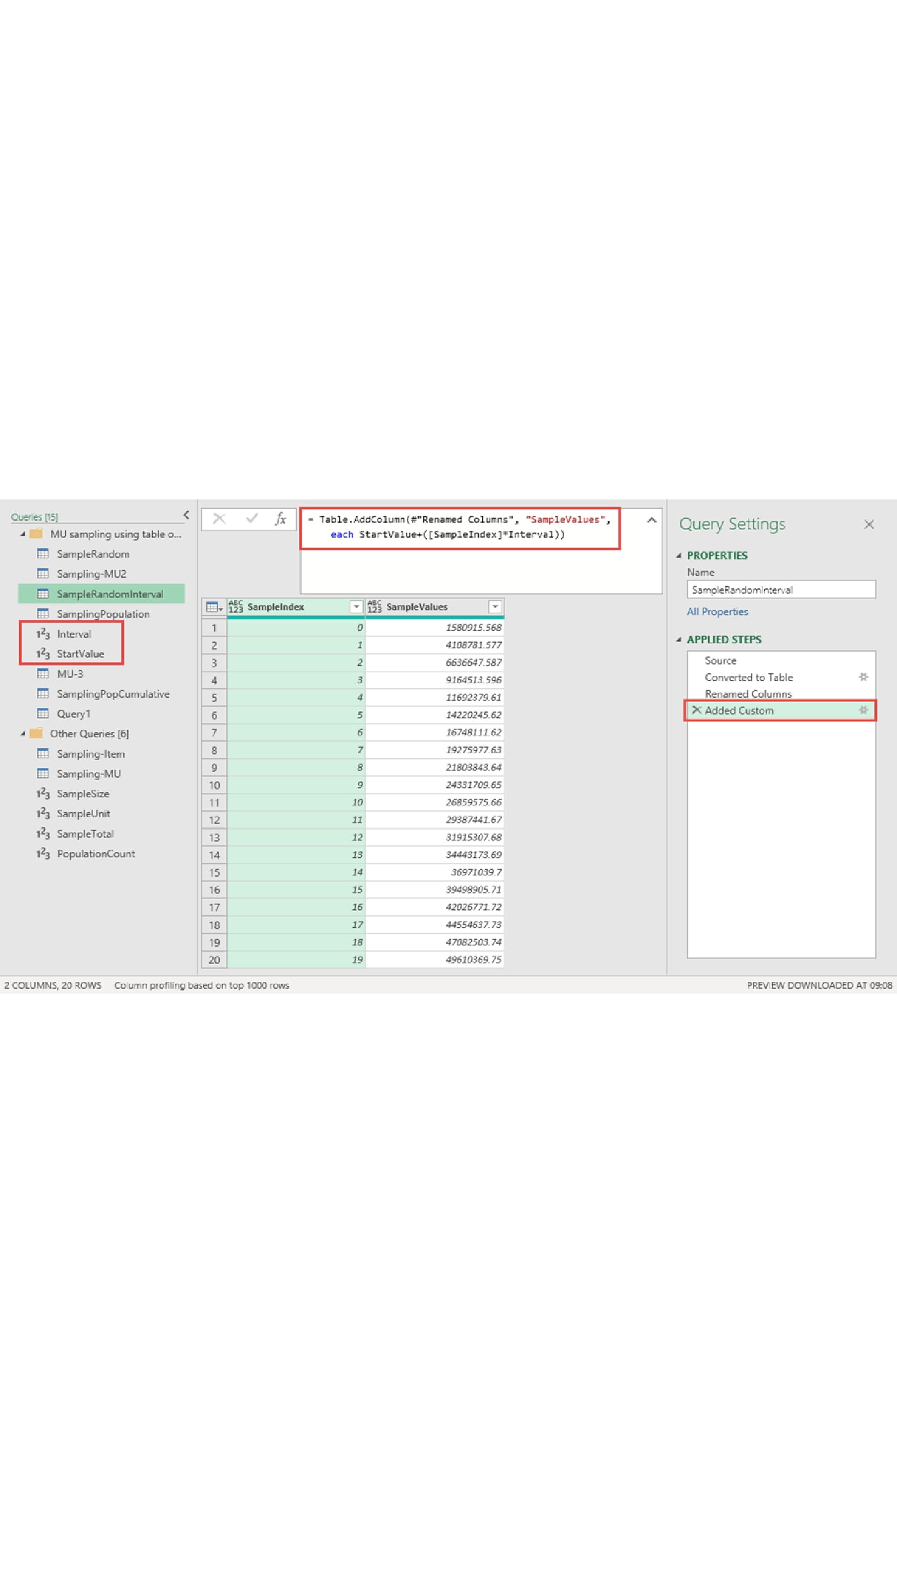Collapse the formula bar with chevron
The image size is (897, 1594).
[651, 520]
